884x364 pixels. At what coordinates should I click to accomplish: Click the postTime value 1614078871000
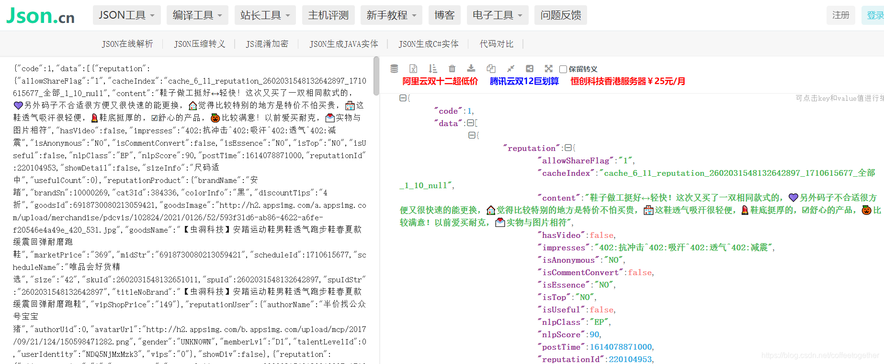[x=621, y=347]
